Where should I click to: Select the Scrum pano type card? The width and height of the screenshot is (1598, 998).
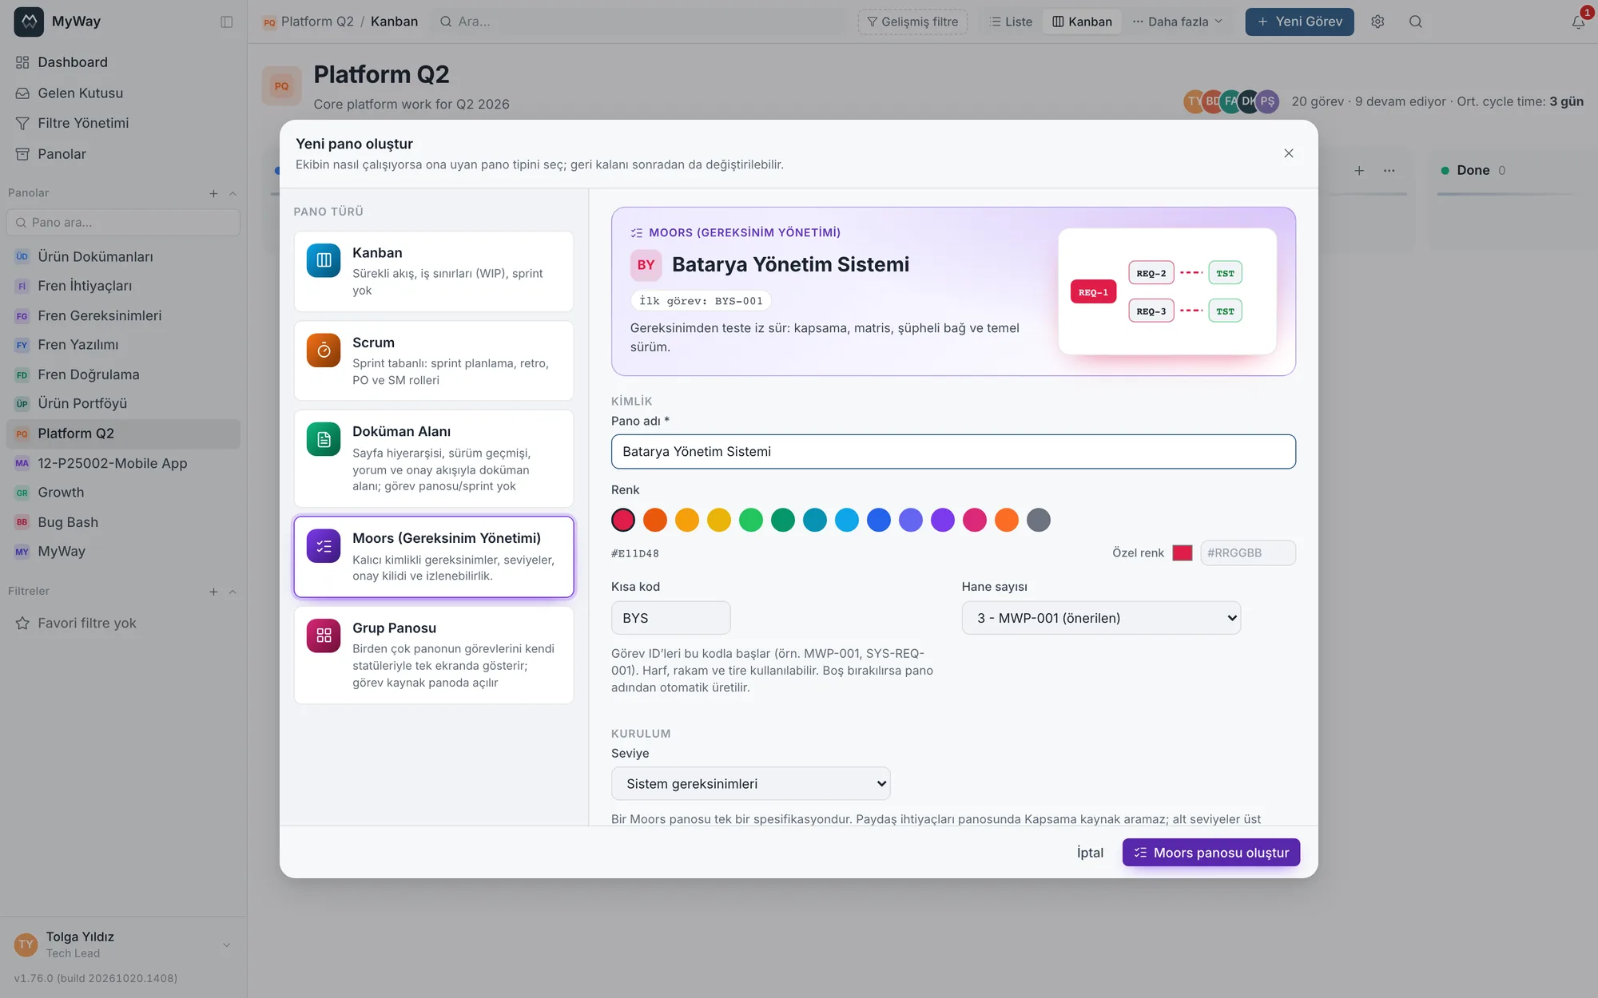pyautogui.click(x=434, y=361)
